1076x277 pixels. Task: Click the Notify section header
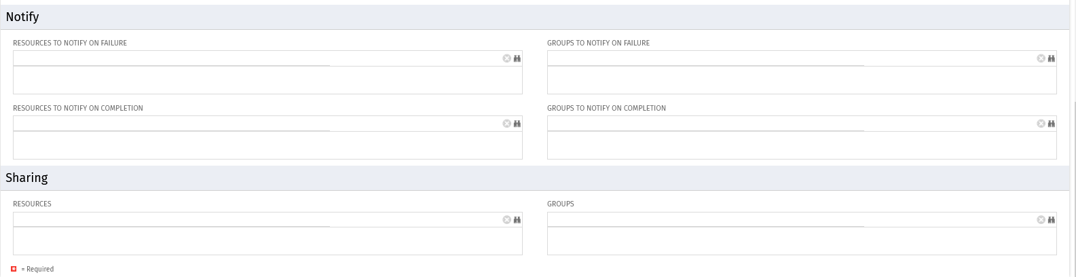22,17
